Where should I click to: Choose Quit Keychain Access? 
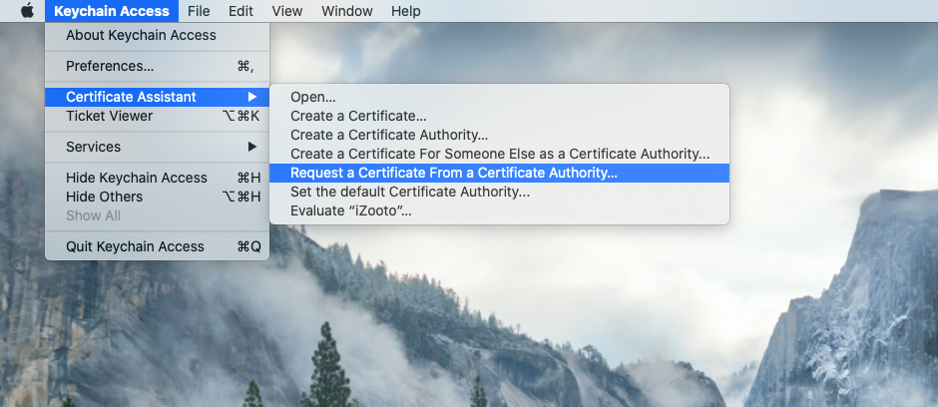point(158,246)
